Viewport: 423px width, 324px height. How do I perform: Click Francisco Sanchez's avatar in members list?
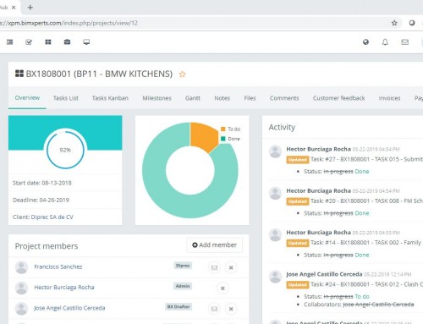pos(21,267)
